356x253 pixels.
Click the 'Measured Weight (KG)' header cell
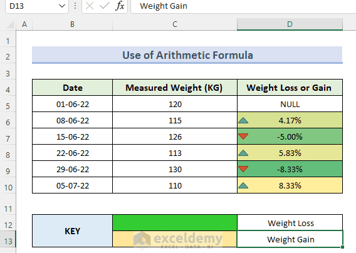click(x=175, y=88)
